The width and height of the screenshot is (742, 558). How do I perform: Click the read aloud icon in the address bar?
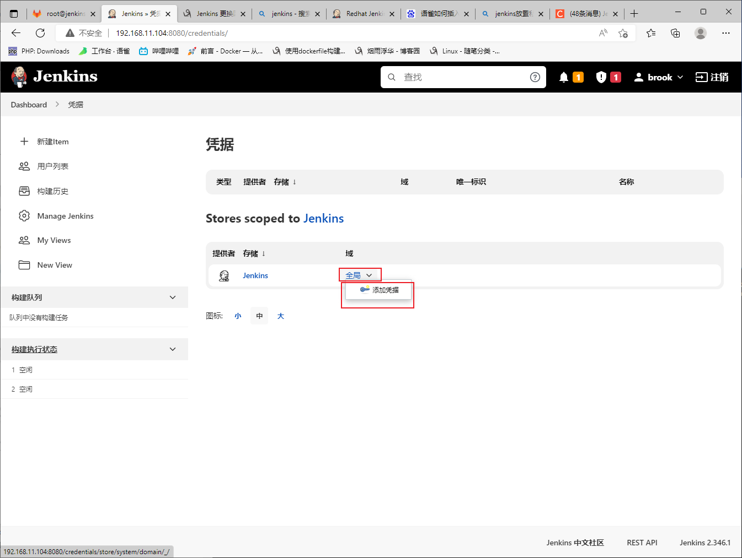pos(603,33)
